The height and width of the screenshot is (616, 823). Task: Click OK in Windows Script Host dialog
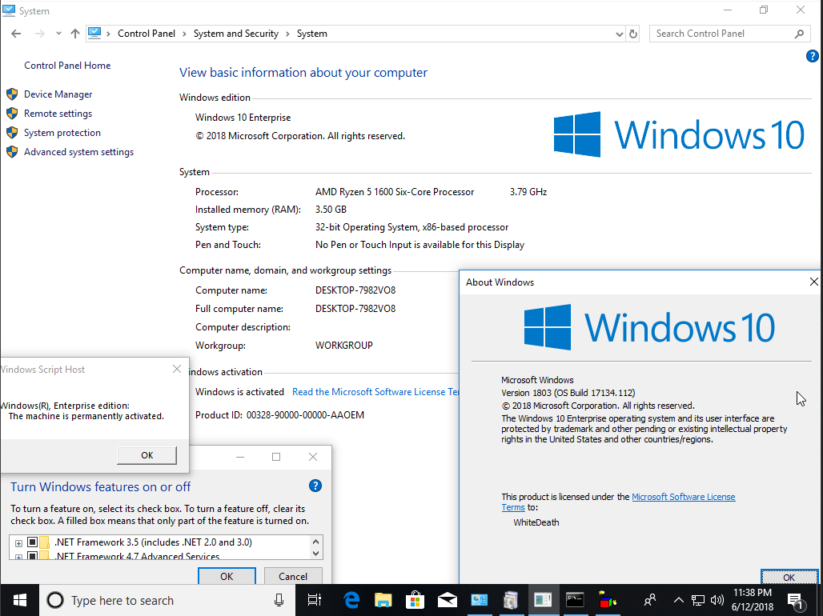(147, 455)
